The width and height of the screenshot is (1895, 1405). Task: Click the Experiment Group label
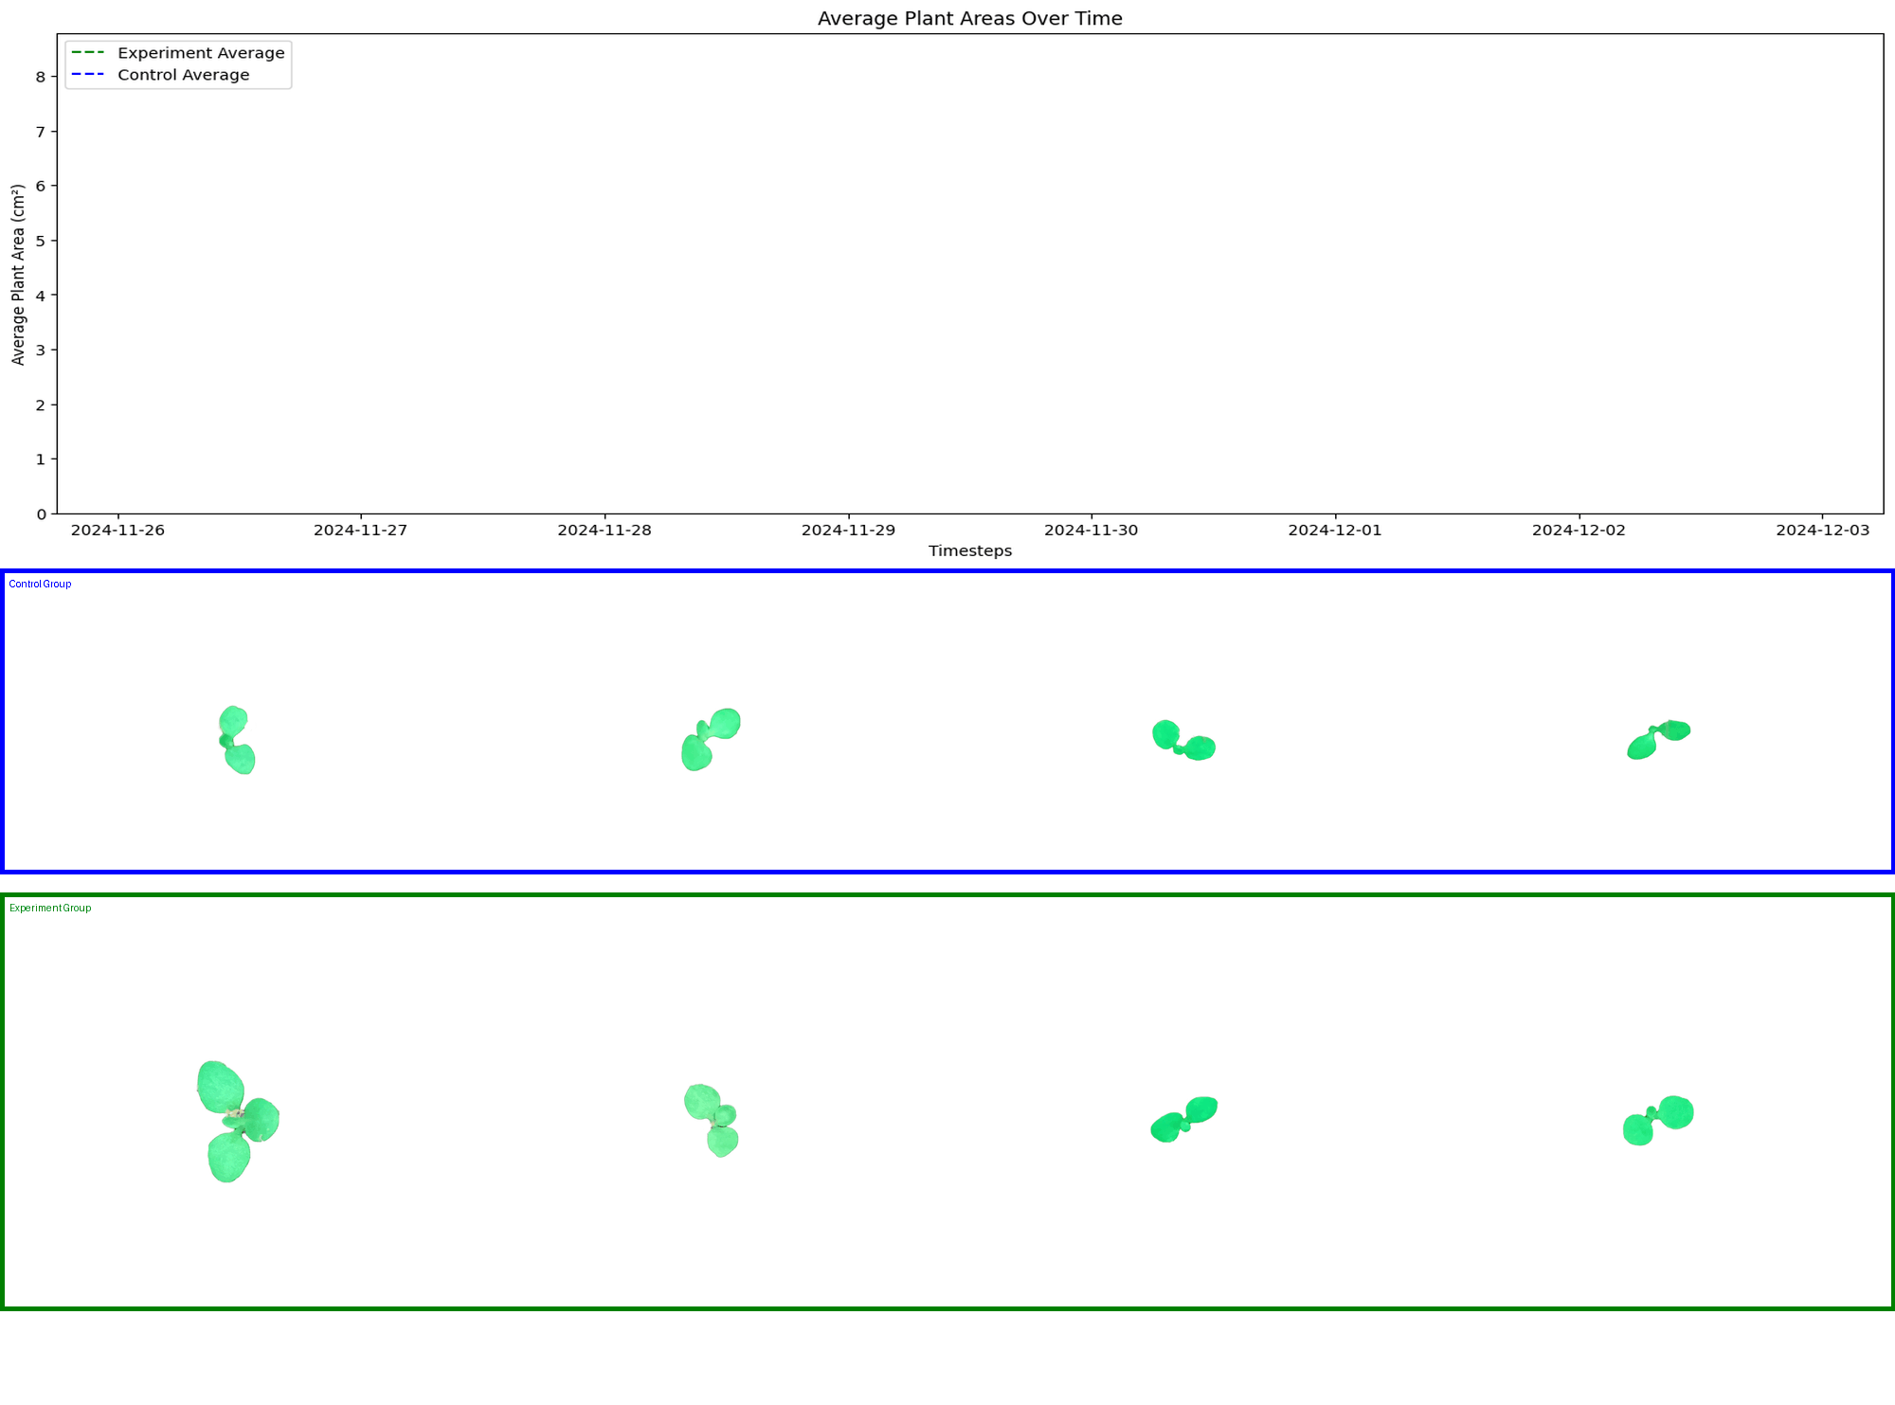click(x=50, y=909)
